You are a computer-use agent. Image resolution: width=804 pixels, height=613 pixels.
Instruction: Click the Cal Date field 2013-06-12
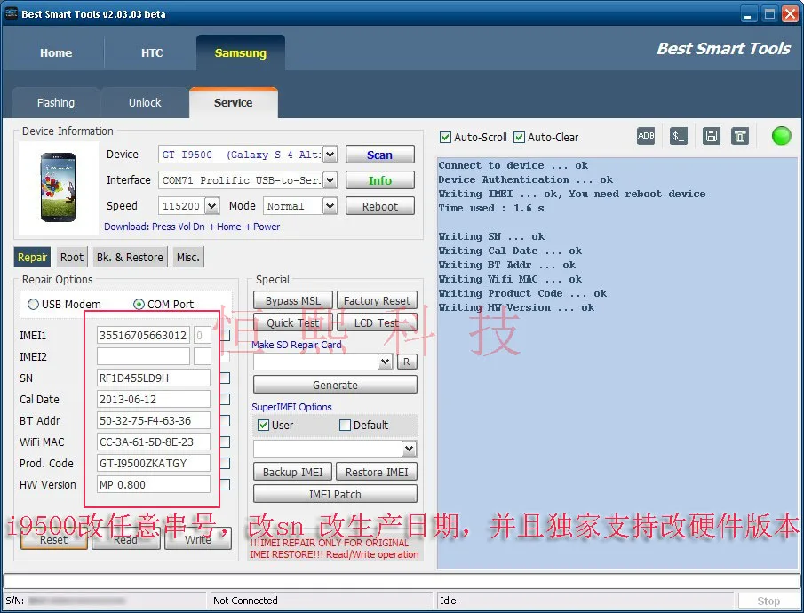coord(154,399)
